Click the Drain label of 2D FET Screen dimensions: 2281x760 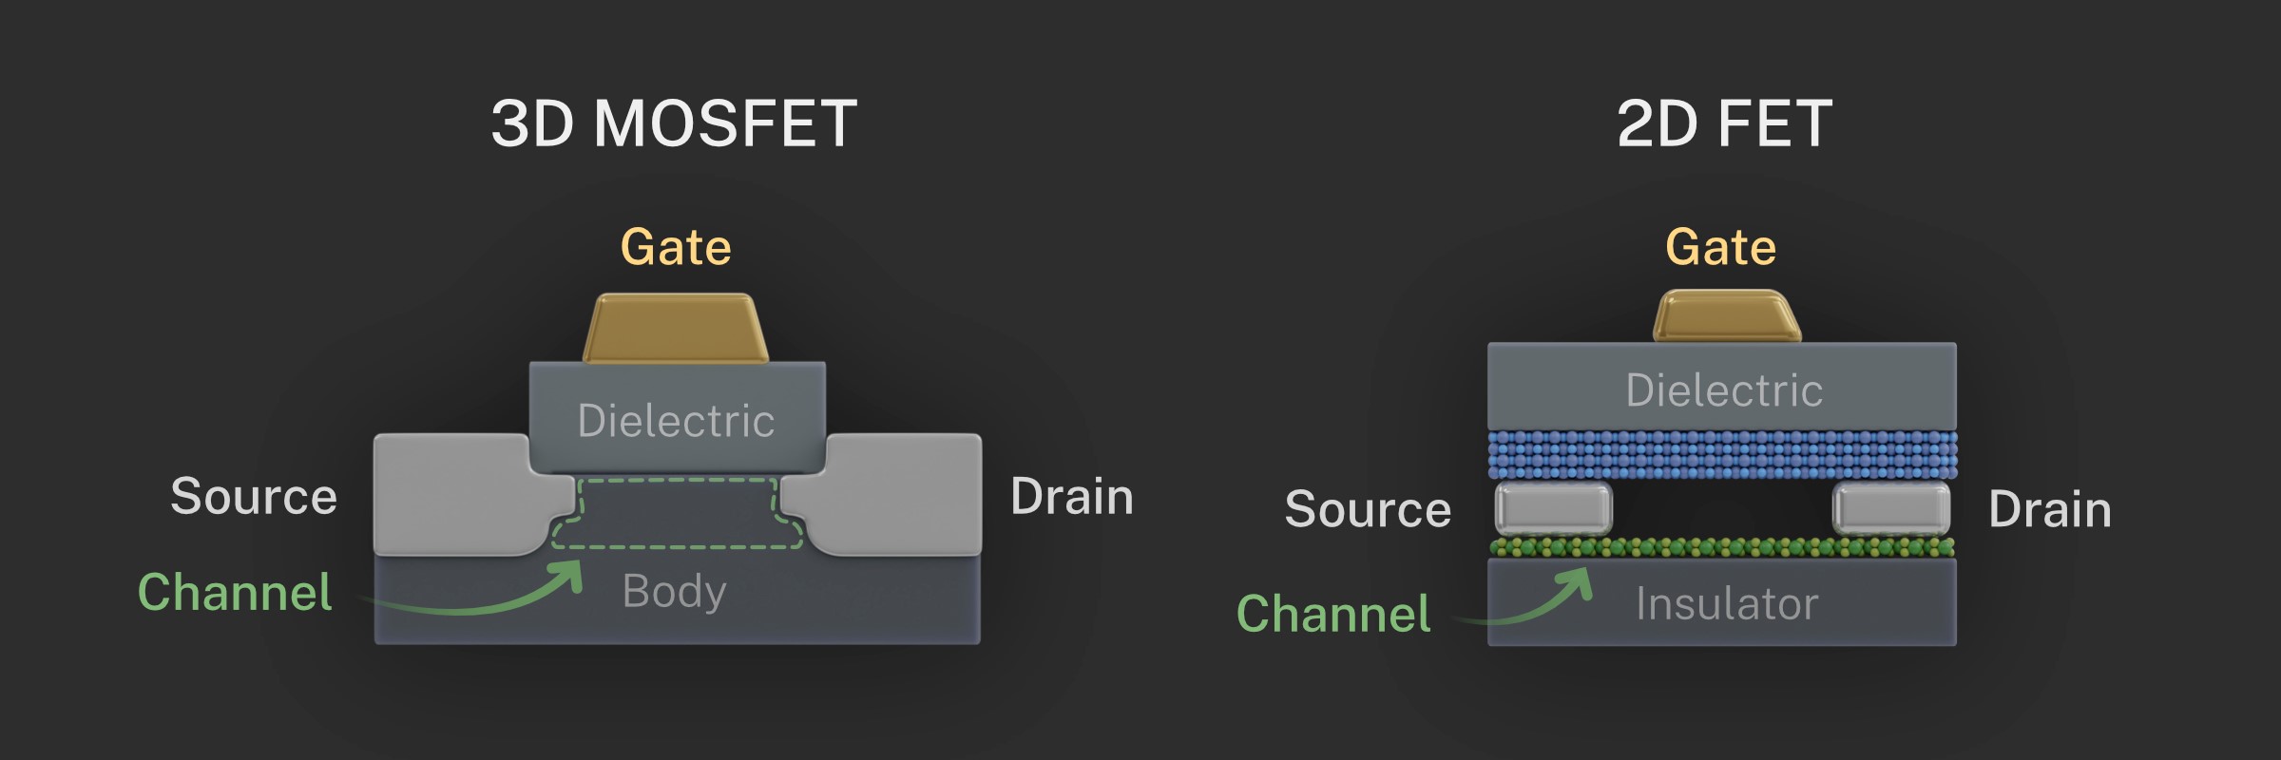tap(2050, 509)
